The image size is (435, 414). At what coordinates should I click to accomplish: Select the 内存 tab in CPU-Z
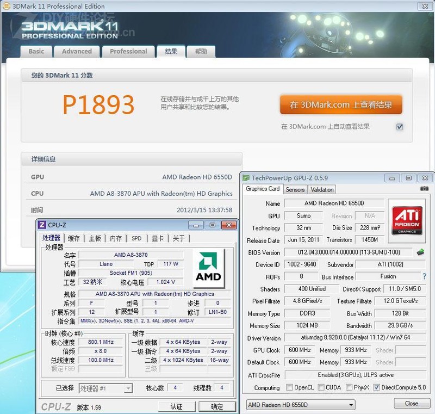[116, 238]
